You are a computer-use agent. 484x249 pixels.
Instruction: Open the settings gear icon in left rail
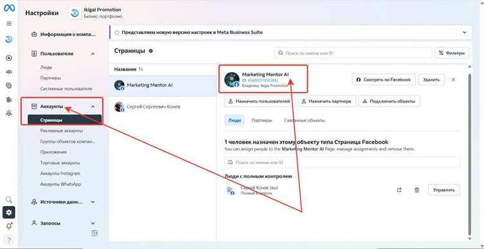tap(9, 212)
